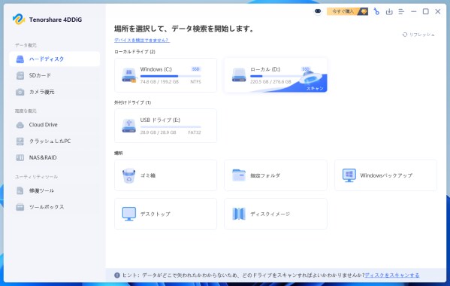The image size is (450, 286).
Task: Click the デスクトップ monitor icon
Action: (x=129, y=214)
